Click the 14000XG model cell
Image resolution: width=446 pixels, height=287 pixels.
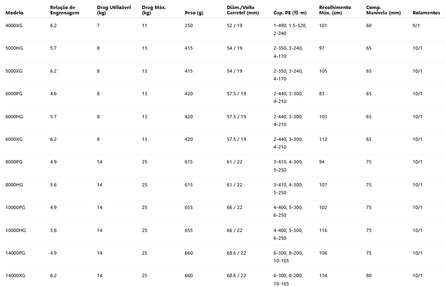pyautogui.click(x=15, y=276)
